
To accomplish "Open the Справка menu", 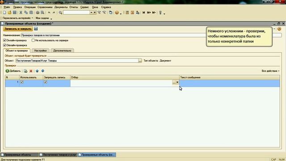I will 106,7.
